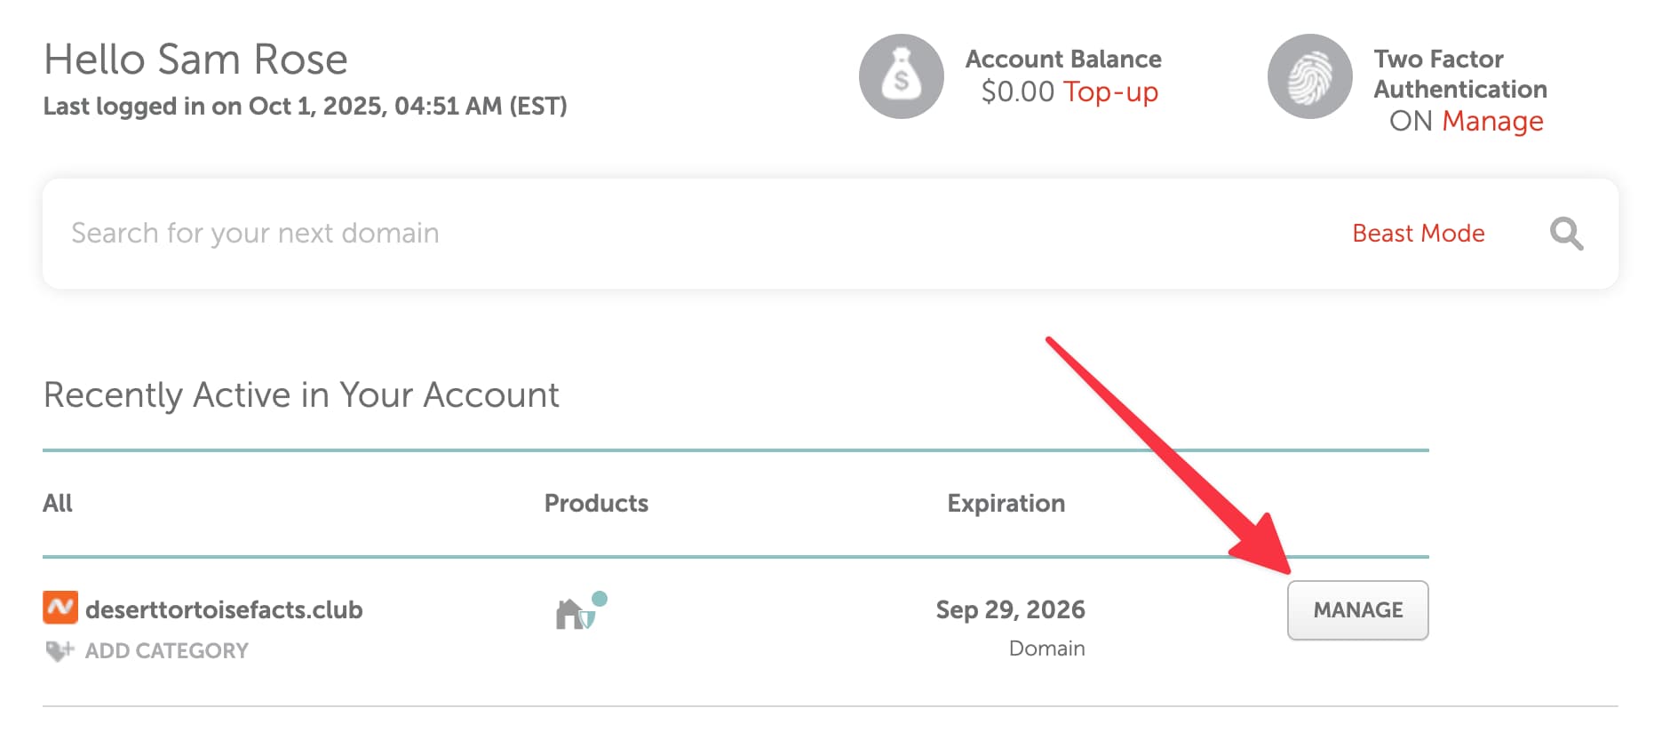Focus the domain search input field
Viewport: 1654px width, 732px height.
(622, 234)
